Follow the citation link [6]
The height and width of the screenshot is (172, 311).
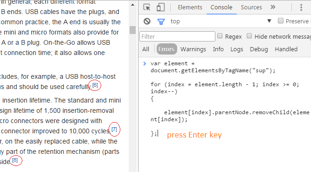pos(95,85)
